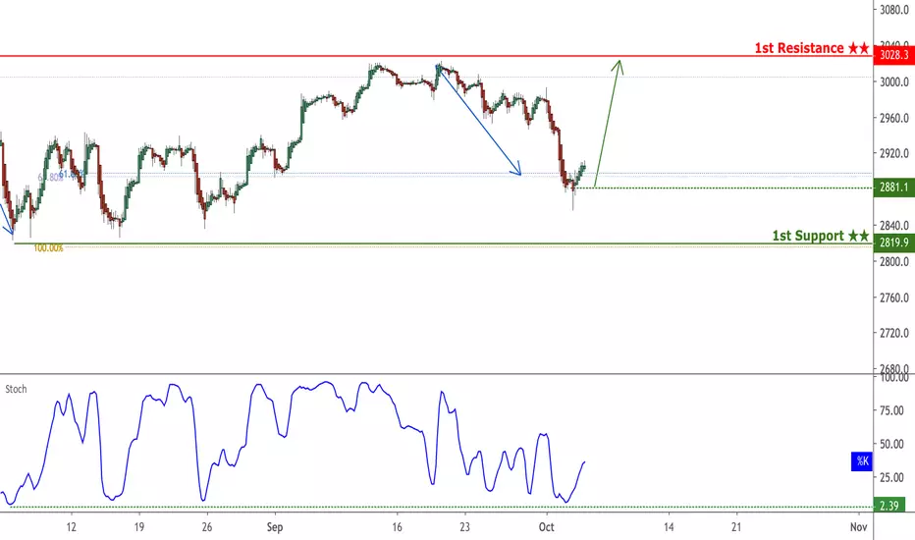Click the 21 date axis label
The image size is (915, 540).
736,527
